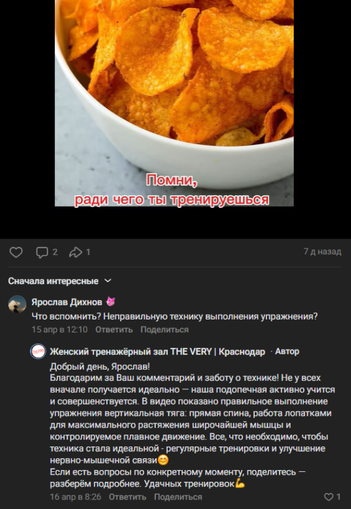The image size is (351, 509).
Task: Click the pink cat emoji status
Action: [x=110, y=302]
